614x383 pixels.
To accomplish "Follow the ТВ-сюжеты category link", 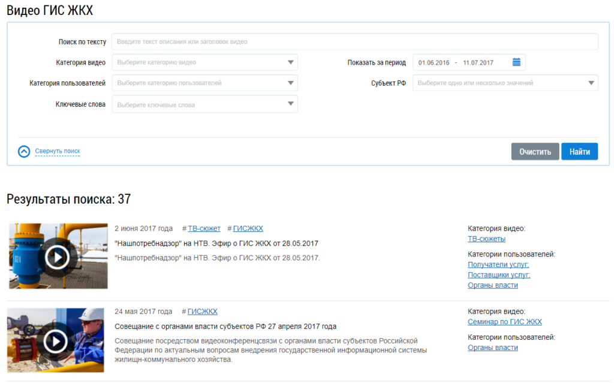I will [486, 239].
